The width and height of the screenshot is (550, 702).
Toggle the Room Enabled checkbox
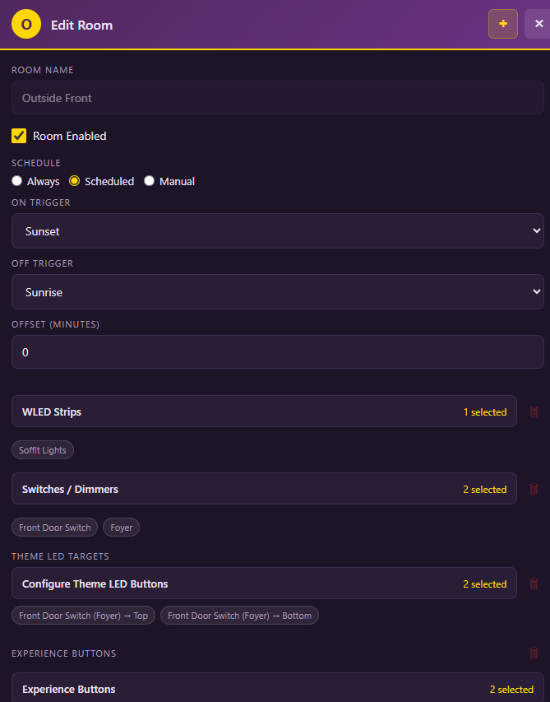(x=19, y=136)
